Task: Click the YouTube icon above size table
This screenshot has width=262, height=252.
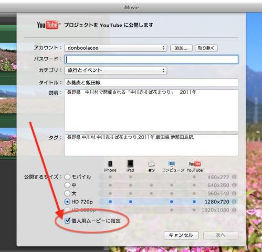Action: [195, 164]
